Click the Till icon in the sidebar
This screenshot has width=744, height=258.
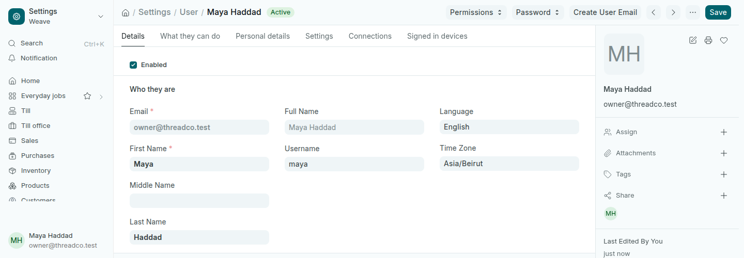pyautogui.click(x=12, y=111)
